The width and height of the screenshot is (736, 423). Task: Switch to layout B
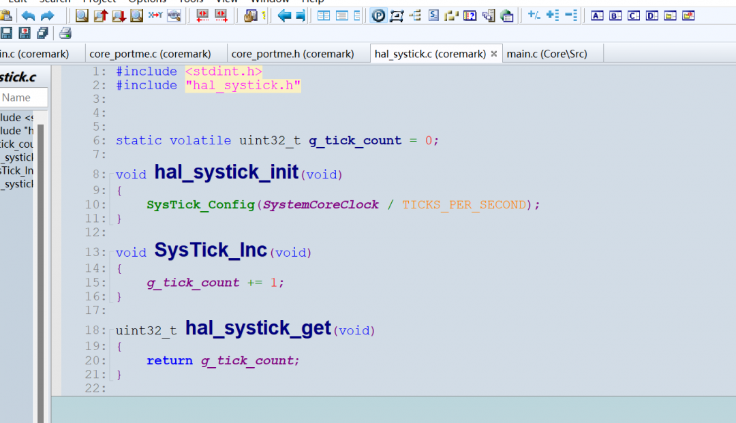[615, 16]
